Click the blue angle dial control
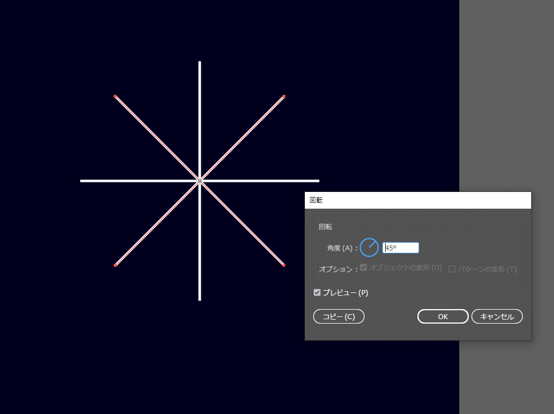Screen dimensions: 554x414 369,247
